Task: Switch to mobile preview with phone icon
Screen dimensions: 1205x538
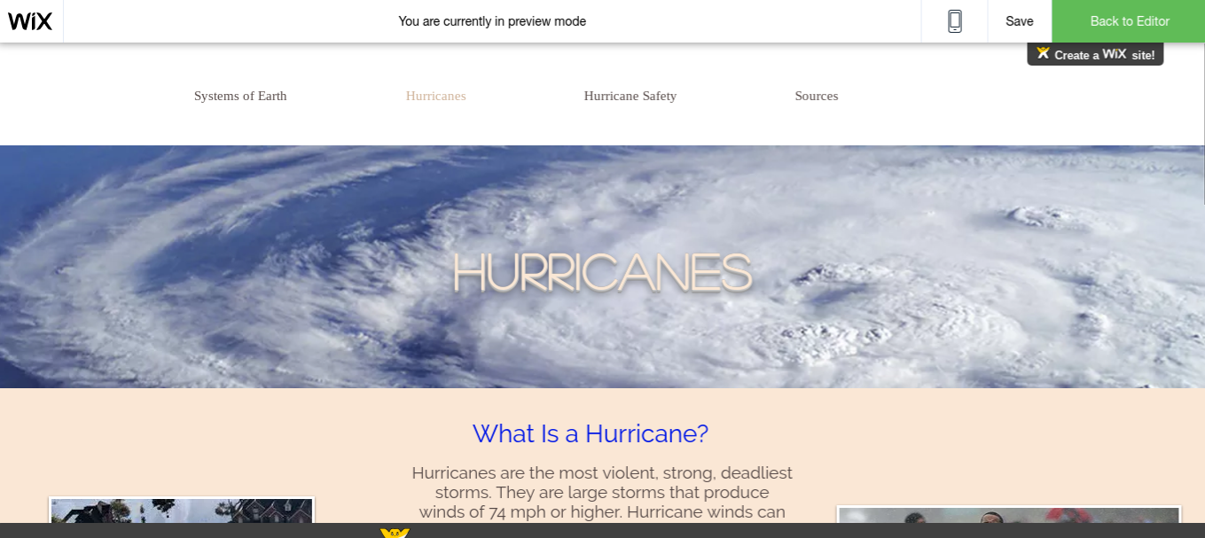Action: (x=954, y=21)
